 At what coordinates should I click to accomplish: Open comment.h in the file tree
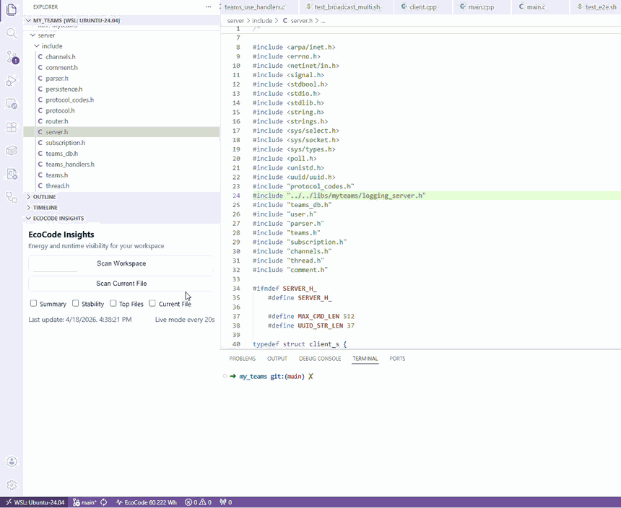click(121, 68)
